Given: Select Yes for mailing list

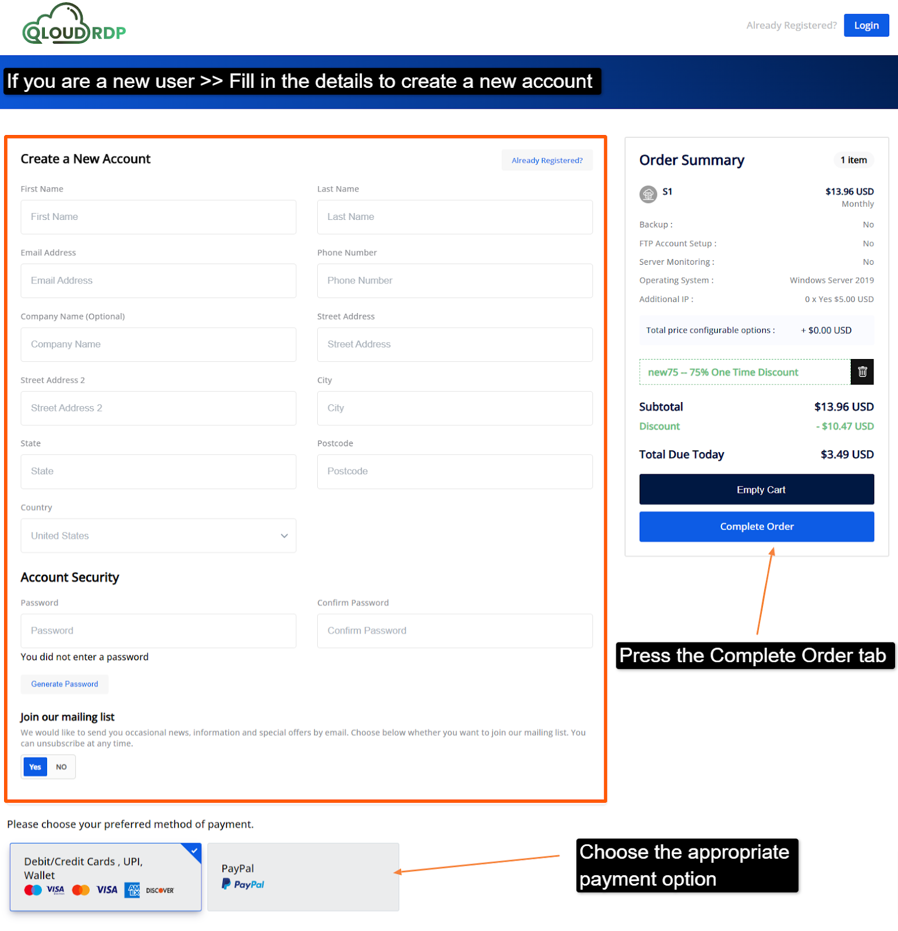Looking at the screenshot, I should (36, 767).
